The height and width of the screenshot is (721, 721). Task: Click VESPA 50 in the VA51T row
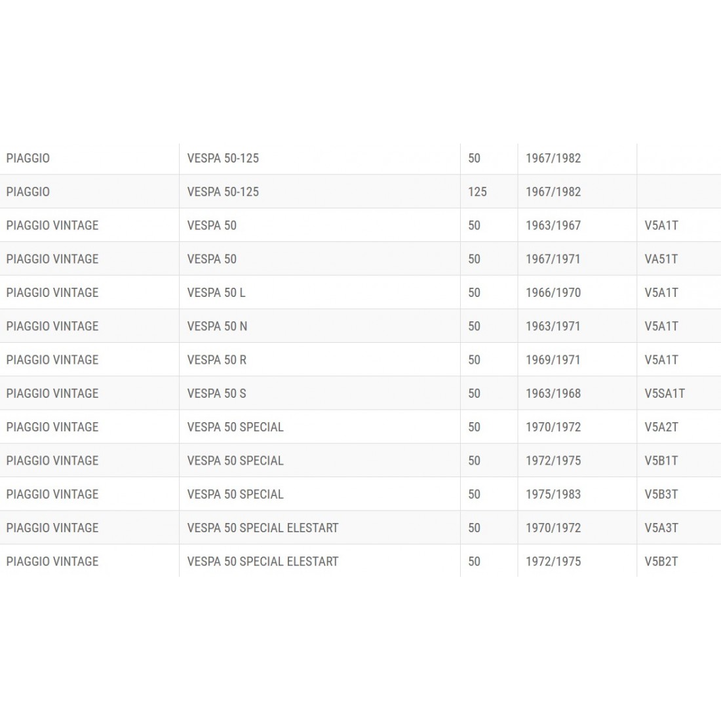point(212,259)
